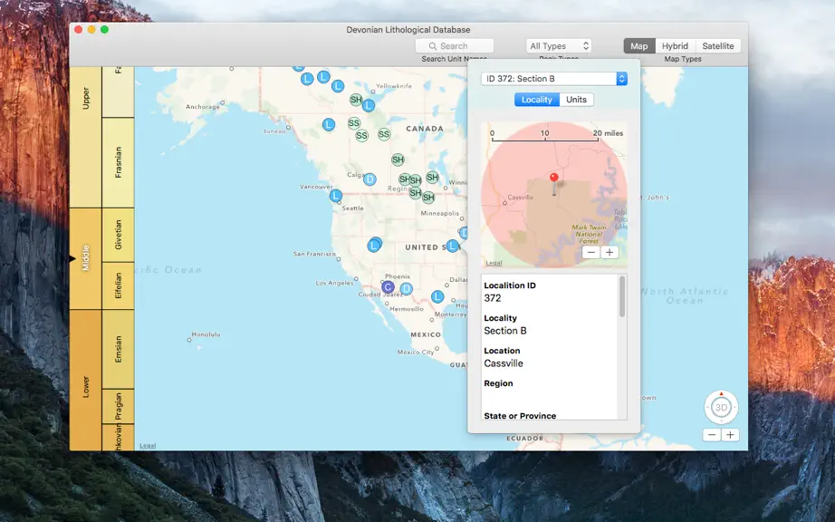
Task: Select the Map view type
Action: pyautogui.click(x=639, y=46)
